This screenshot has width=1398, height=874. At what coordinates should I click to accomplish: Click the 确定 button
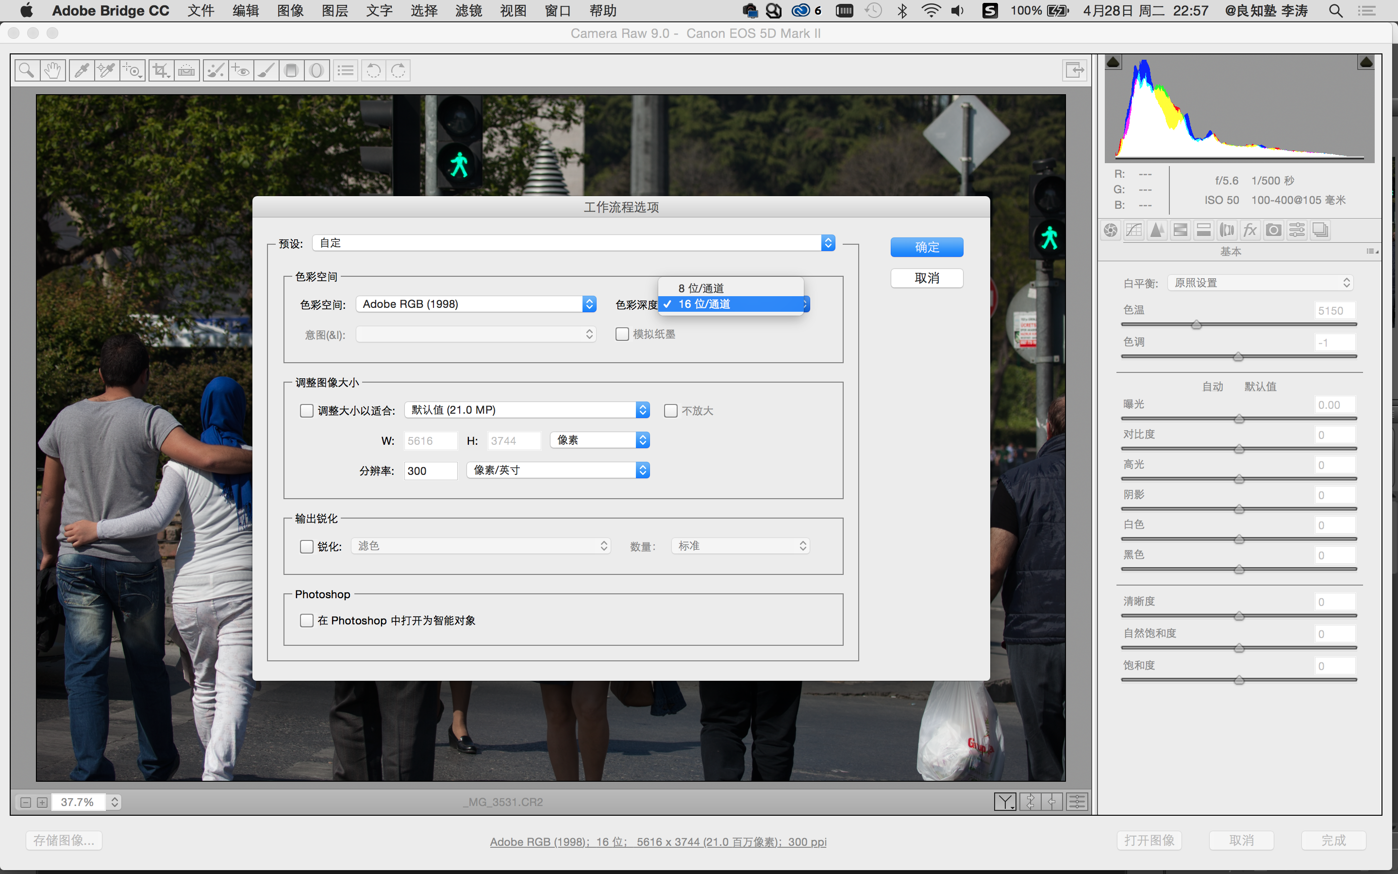(927, 248)
